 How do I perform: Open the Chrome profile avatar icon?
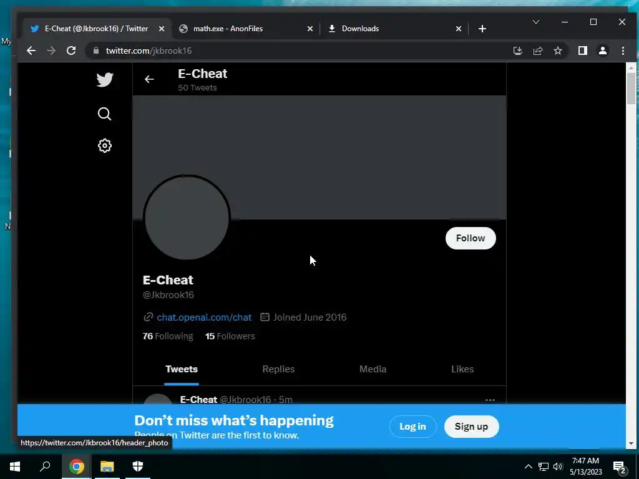(x=603, y=51)
